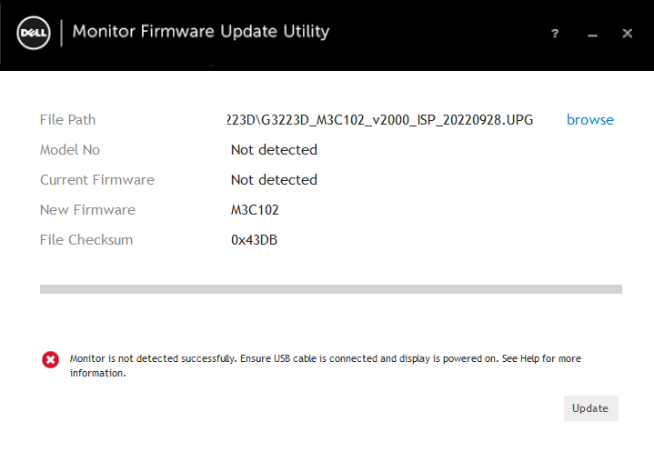Click the Model No label
The width and height of the screenshot is (654, 452).
[70, 150]
